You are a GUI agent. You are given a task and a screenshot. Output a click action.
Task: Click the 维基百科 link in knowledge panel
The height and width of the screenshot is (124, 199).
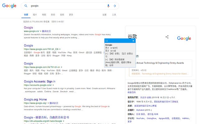132,92
